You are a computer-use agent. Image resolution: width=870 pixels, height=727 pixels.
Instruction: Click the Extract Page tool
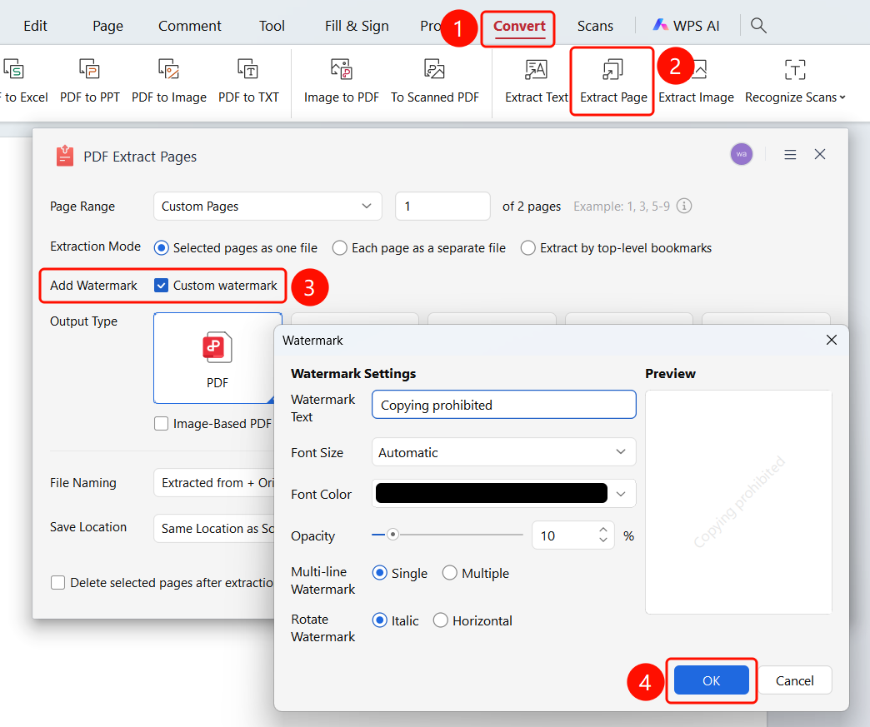click(x=613, y=82)
